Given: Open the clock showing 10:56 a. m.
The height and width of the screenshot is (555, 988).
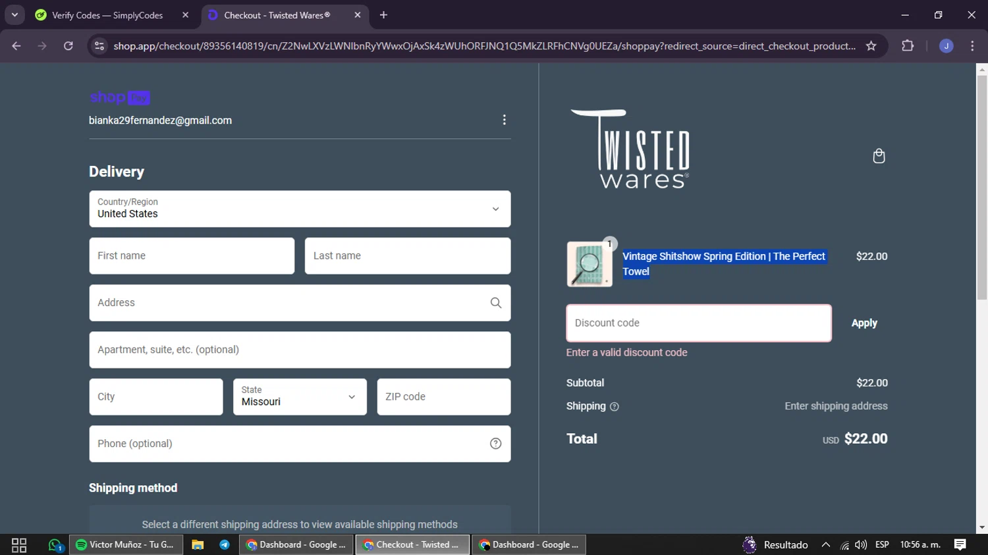Looking at the screenshot, I should [920, 545].
